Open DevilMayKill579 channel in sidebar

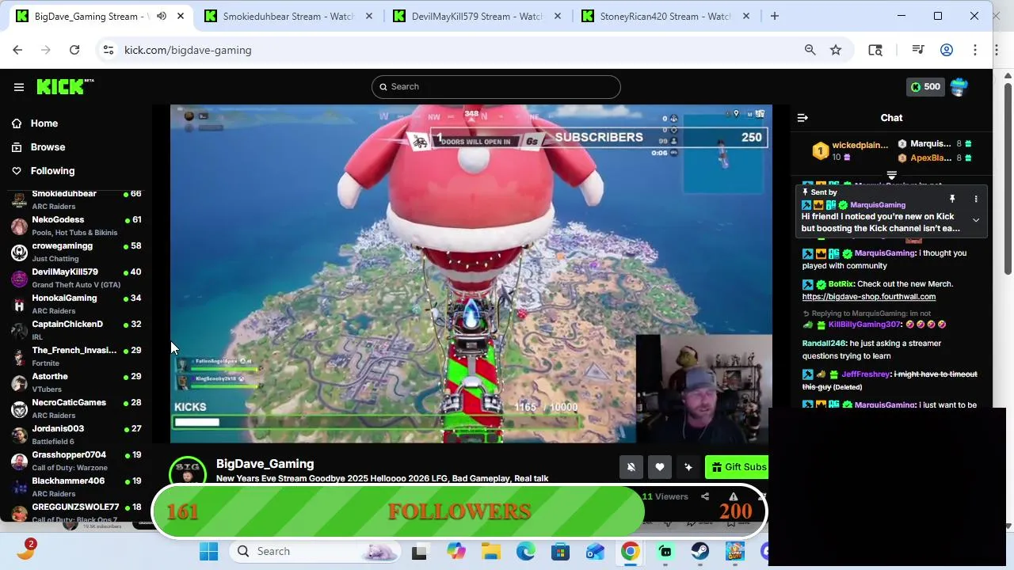[x=74, y=278]
